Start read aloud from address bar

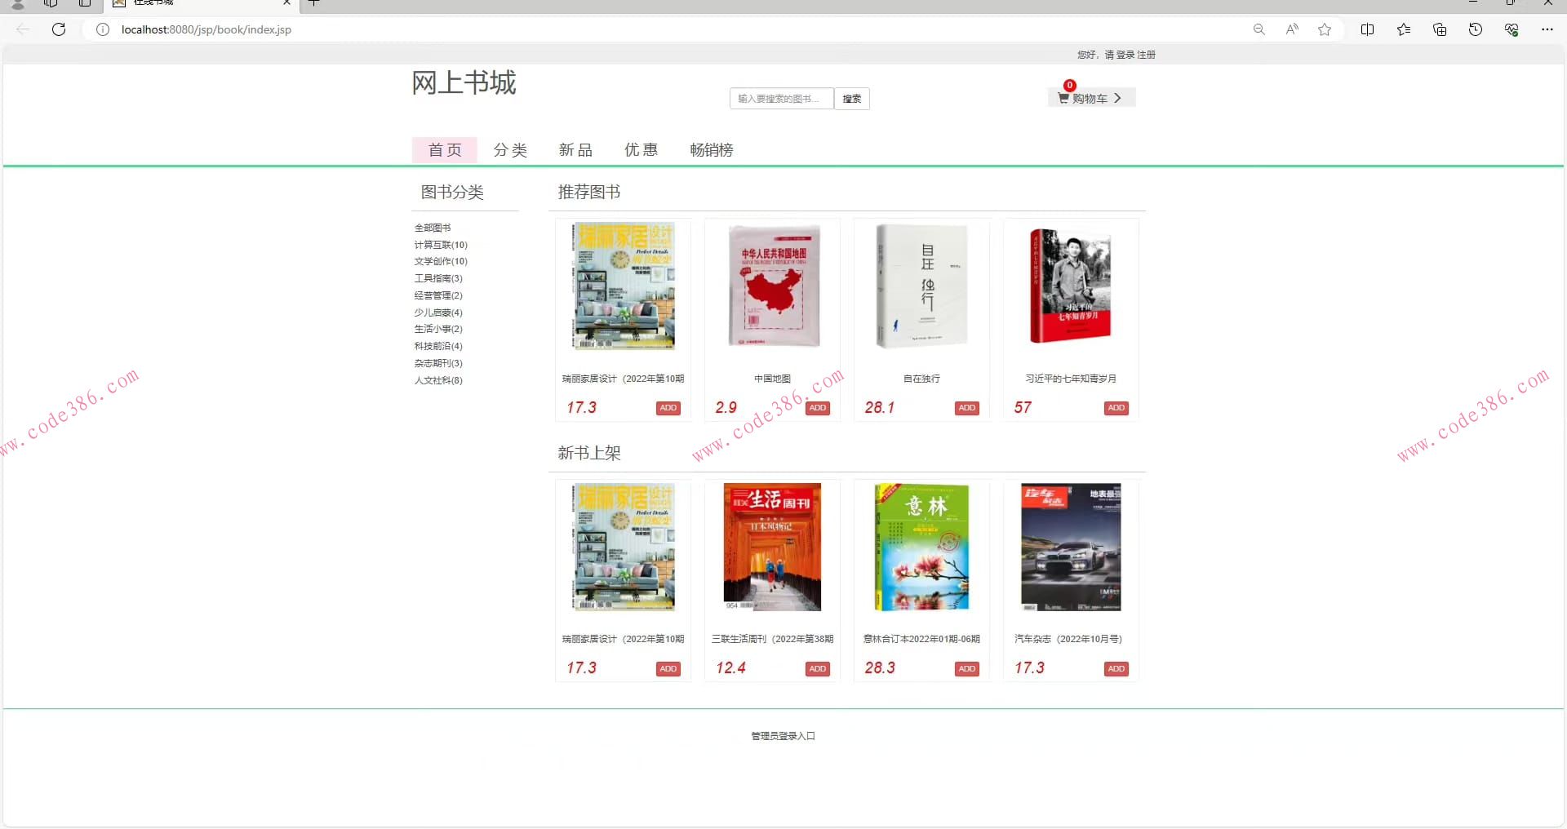(x=1291, y=29)
